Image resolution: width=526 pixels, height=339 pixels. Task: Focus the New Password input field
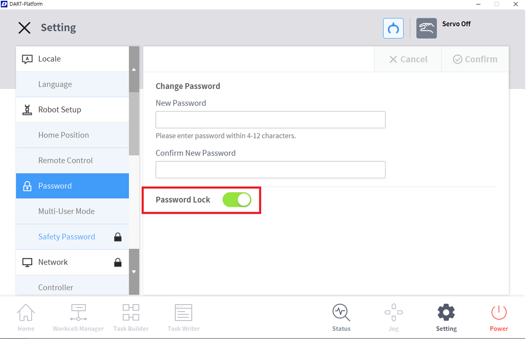[270, 120]
